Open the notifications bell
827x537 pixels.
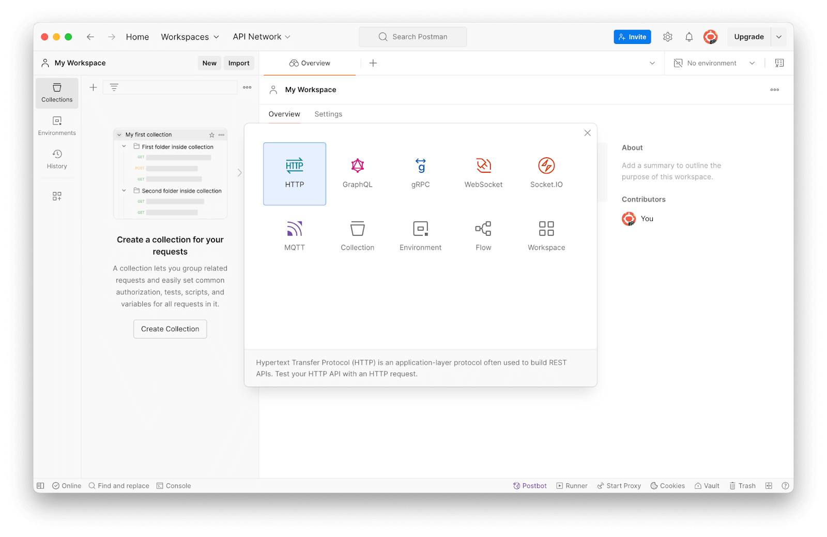688,37
